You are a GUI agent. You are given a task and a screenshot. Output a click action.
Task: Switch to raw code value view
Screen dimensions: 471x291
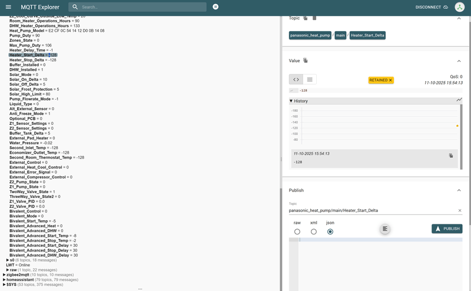(x=296, y=80)
